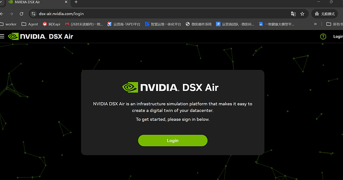
Task: Open the 运营商团队 bookmark
Action: [235, 24]
